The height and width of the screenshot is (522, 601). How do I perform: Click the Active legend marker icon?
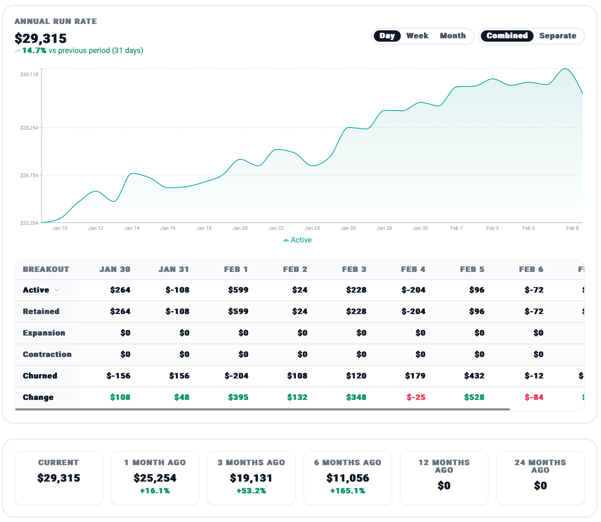pos(286,240)
